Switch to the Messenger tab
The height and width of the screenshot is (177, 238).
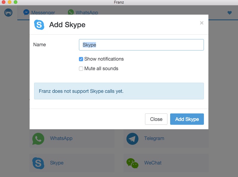tap(39, 13)
